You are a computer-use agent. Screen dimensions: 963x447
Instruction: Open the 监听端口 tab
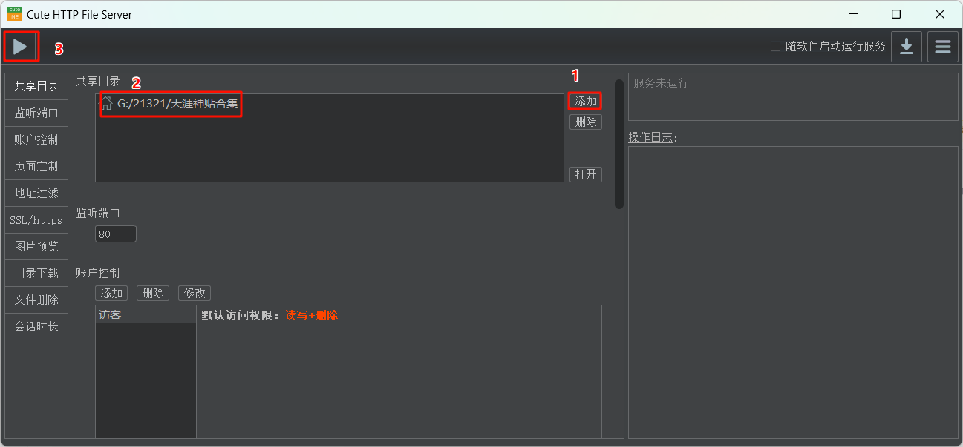tap(36, 113)
